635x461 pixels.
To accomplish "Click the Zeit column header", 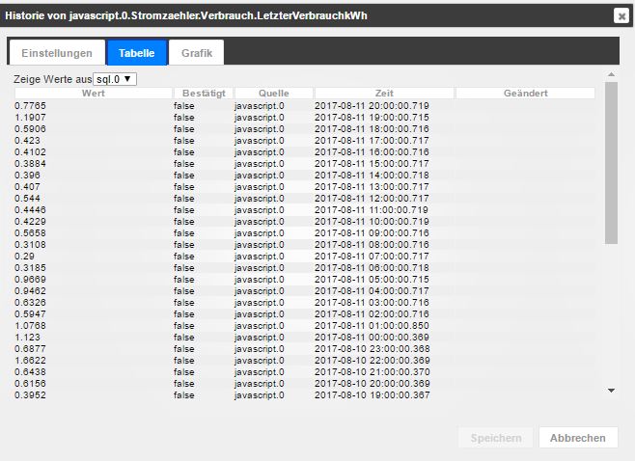I will [x=384, y=94].
